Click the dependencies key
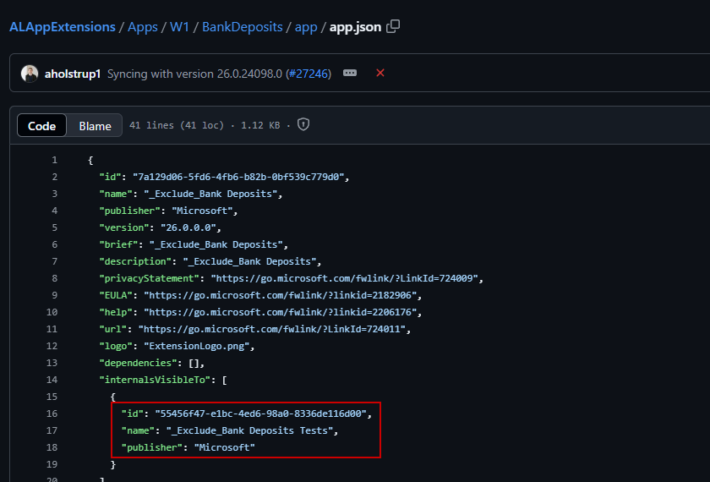710x482 pixels. pos(138,363)
